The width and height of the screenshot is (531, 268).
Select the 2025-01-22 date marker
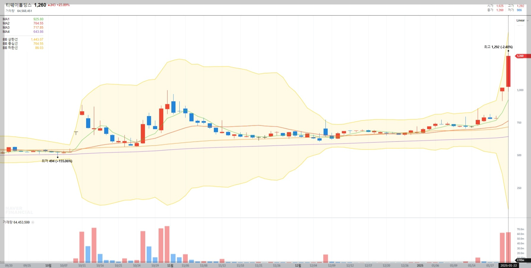(x=508, y=265)
